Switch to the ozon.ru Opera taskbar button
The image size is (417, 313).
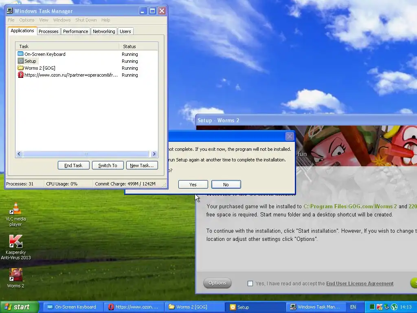tap(133, 307)
